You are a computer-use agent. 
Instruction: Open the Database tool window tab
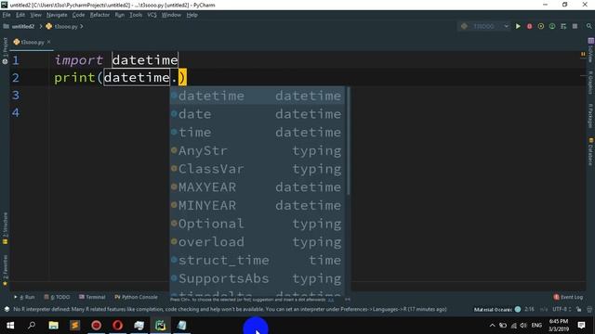pyautogui.click(x=590, y=151)
